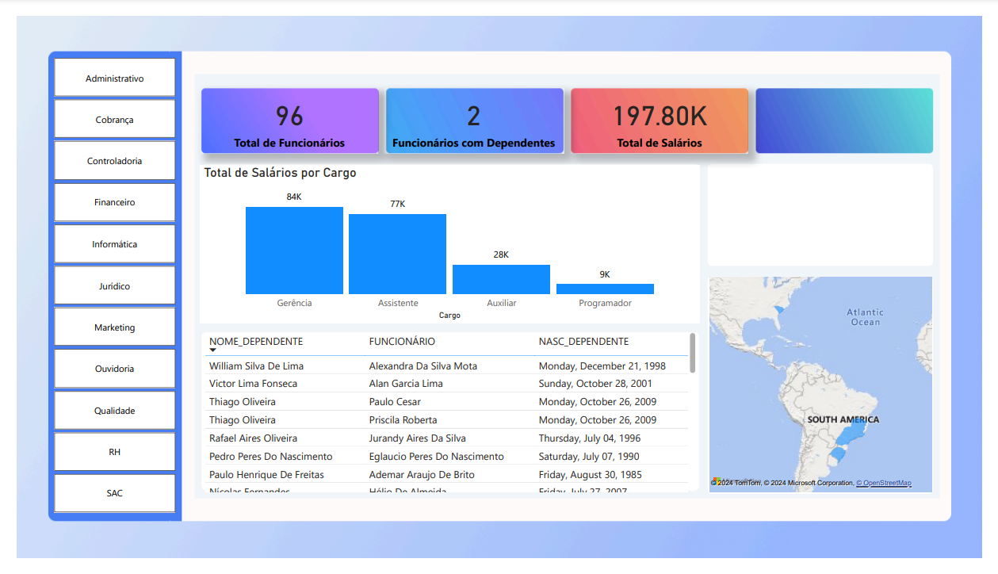The image size is (998, 574).
Task: Choose Controladoria in the sidebar
Action: [115, 161]
